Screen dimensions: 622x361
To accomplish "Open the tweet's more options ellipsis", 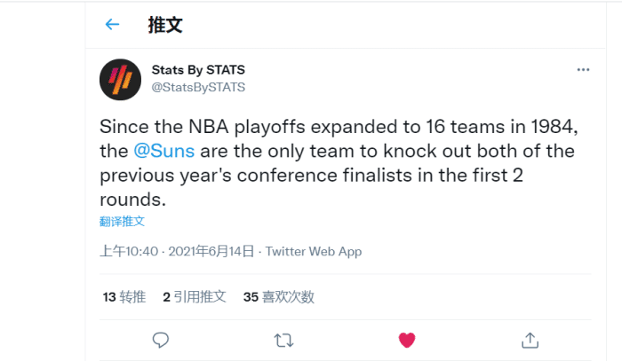I will (583, 70).
